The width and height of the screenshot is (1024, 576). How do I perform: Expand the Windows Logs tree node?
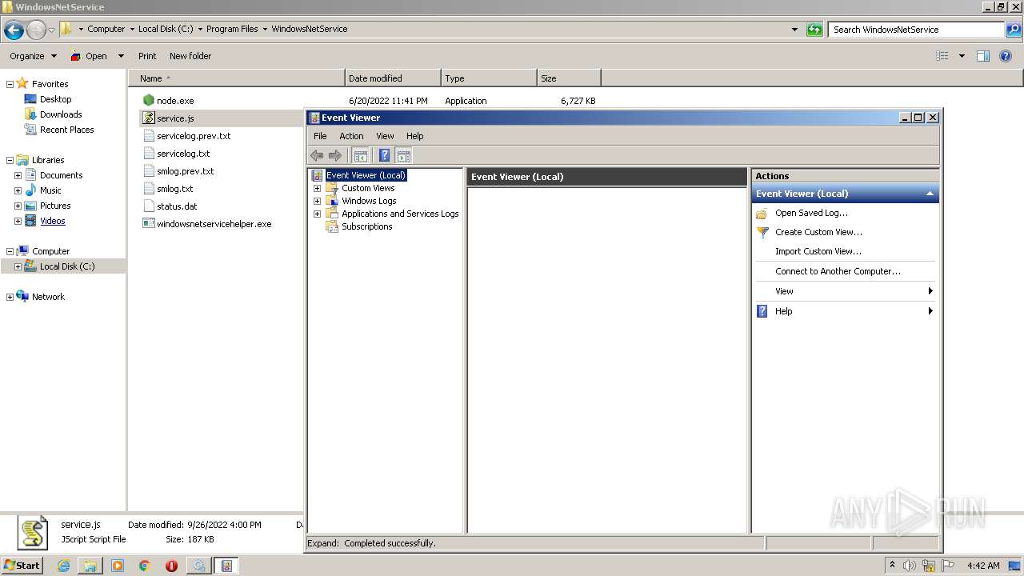coord(317,201)
